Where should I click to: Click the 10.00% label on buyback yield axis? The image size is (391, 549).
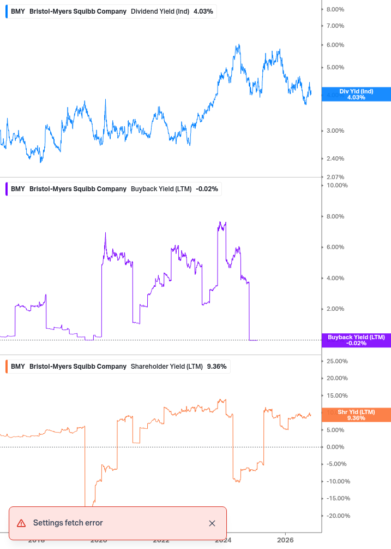click(x=337, y=185)
